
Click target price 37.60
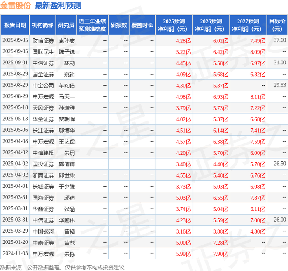coord(280,40)
